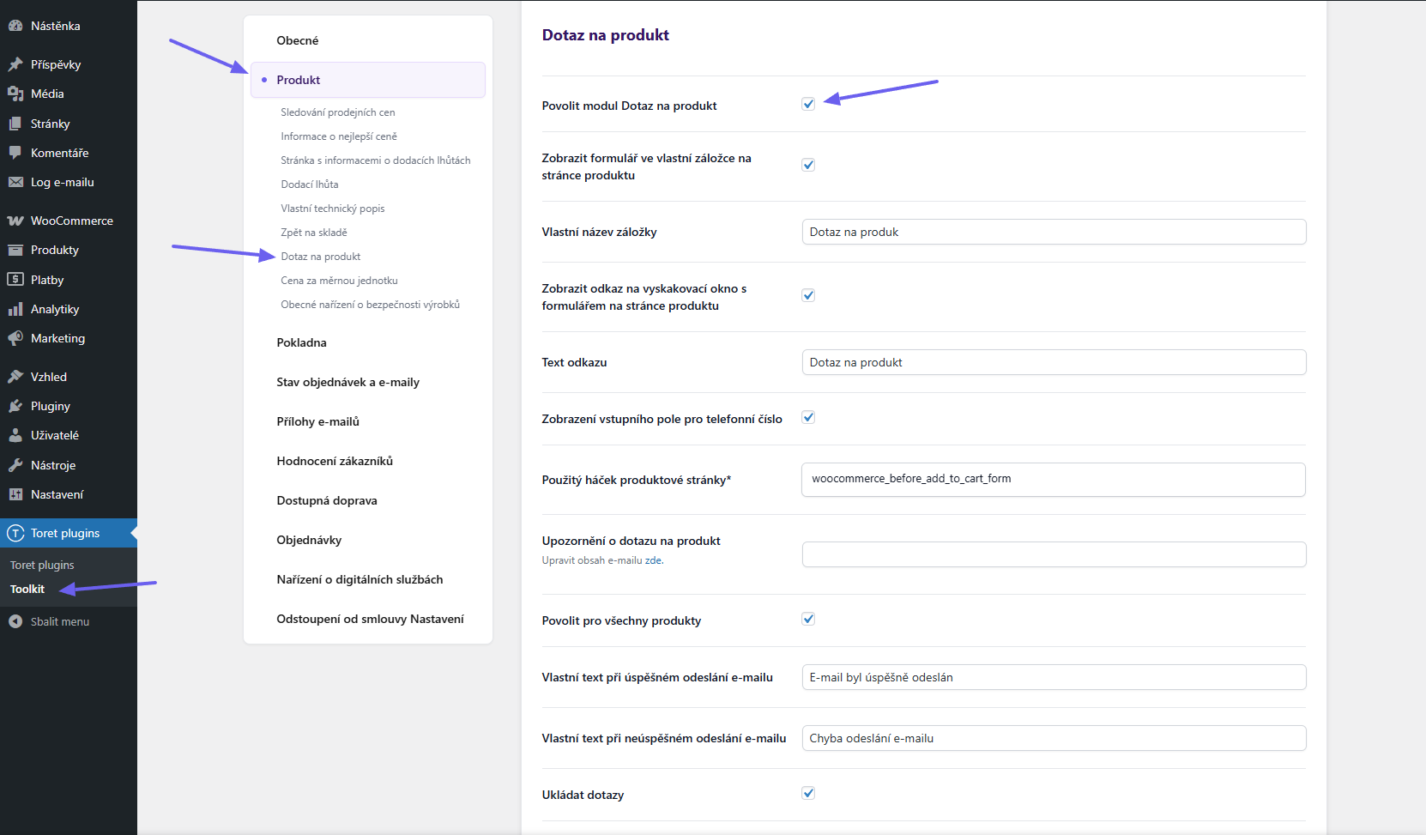Disable 'Povolit pro všechny produkty'
Image resolution: width=1426 pixels, height=835 pixels.
click(x=808, y=618)
